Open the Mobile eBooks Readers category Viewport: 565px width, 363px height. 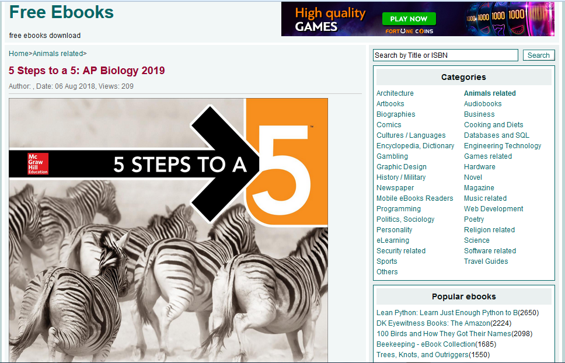pyautogui.click(x=415, y=198)
